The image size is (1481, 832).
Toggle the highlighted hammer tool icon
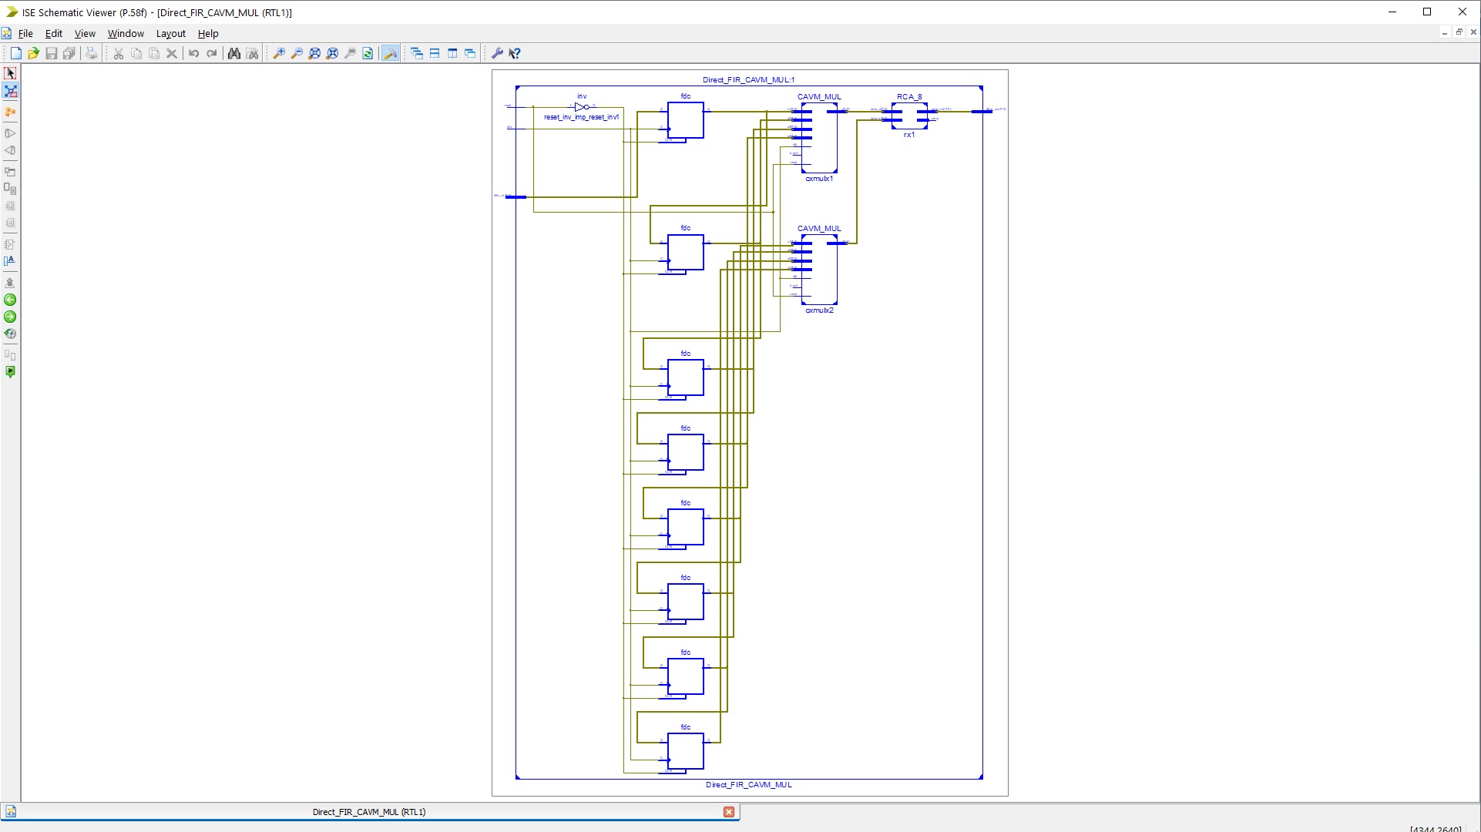pyautogui.click(x=390, y=53)
